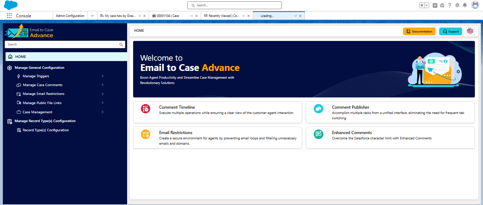Expand the Manage Triggers chevron
The width and height of the screenshot is (483, 205).
[102, 76]
